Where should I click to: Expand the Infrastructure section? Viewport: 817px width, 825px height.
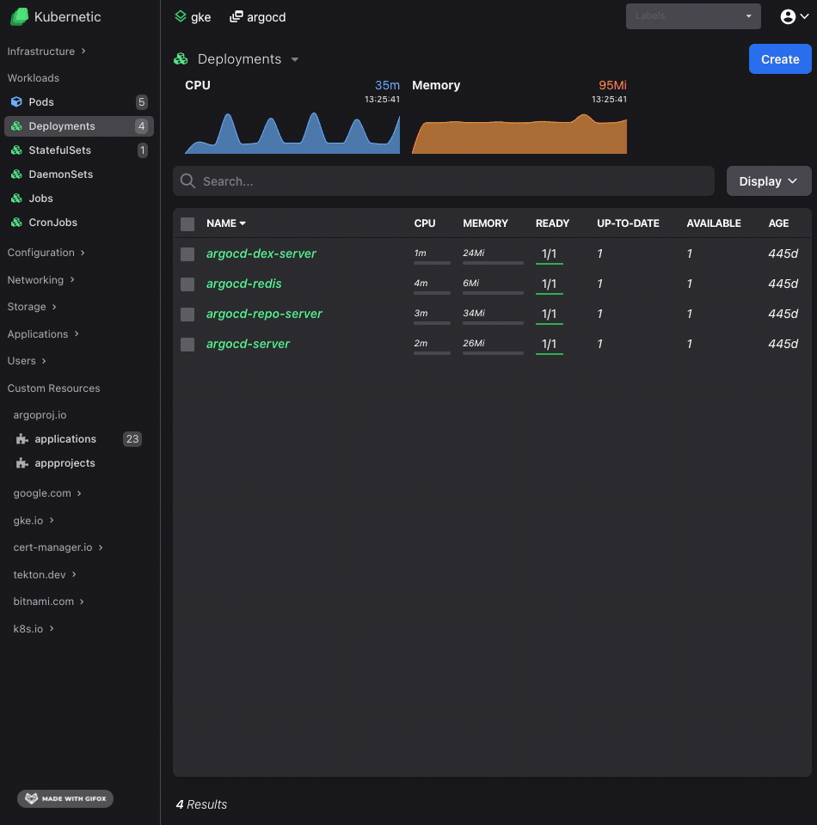point(46,51)
